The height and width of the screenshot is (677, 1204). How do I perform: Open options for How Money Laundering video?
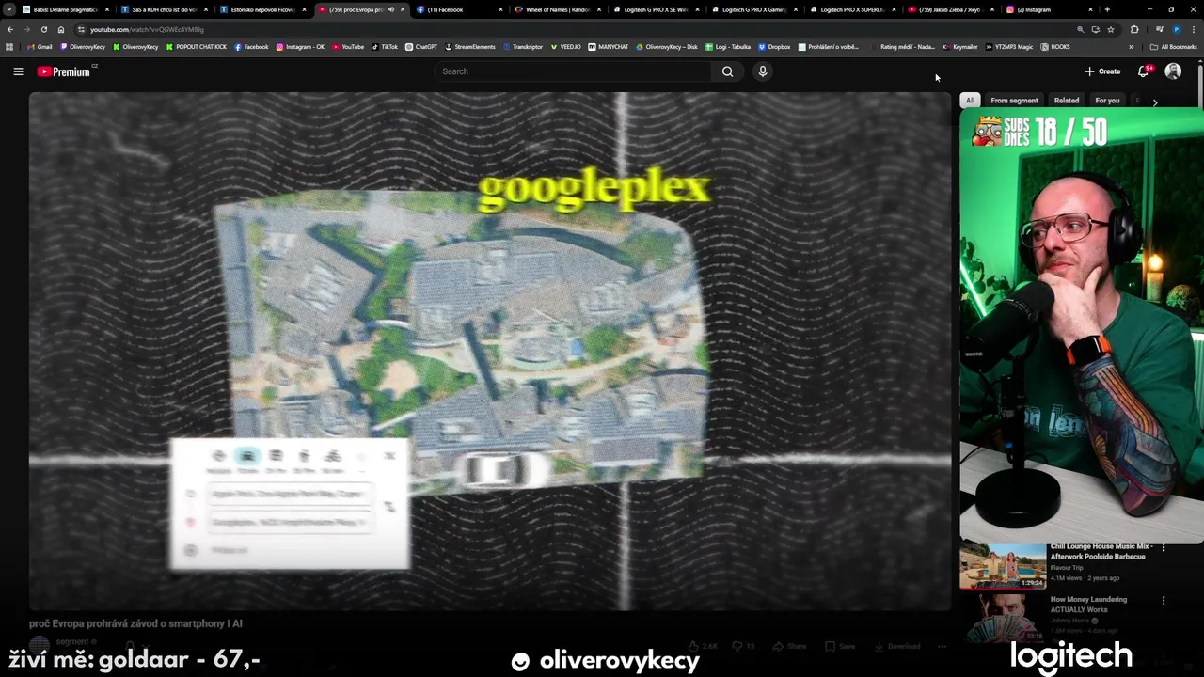pyautogui.click(x=1164, y=601)
